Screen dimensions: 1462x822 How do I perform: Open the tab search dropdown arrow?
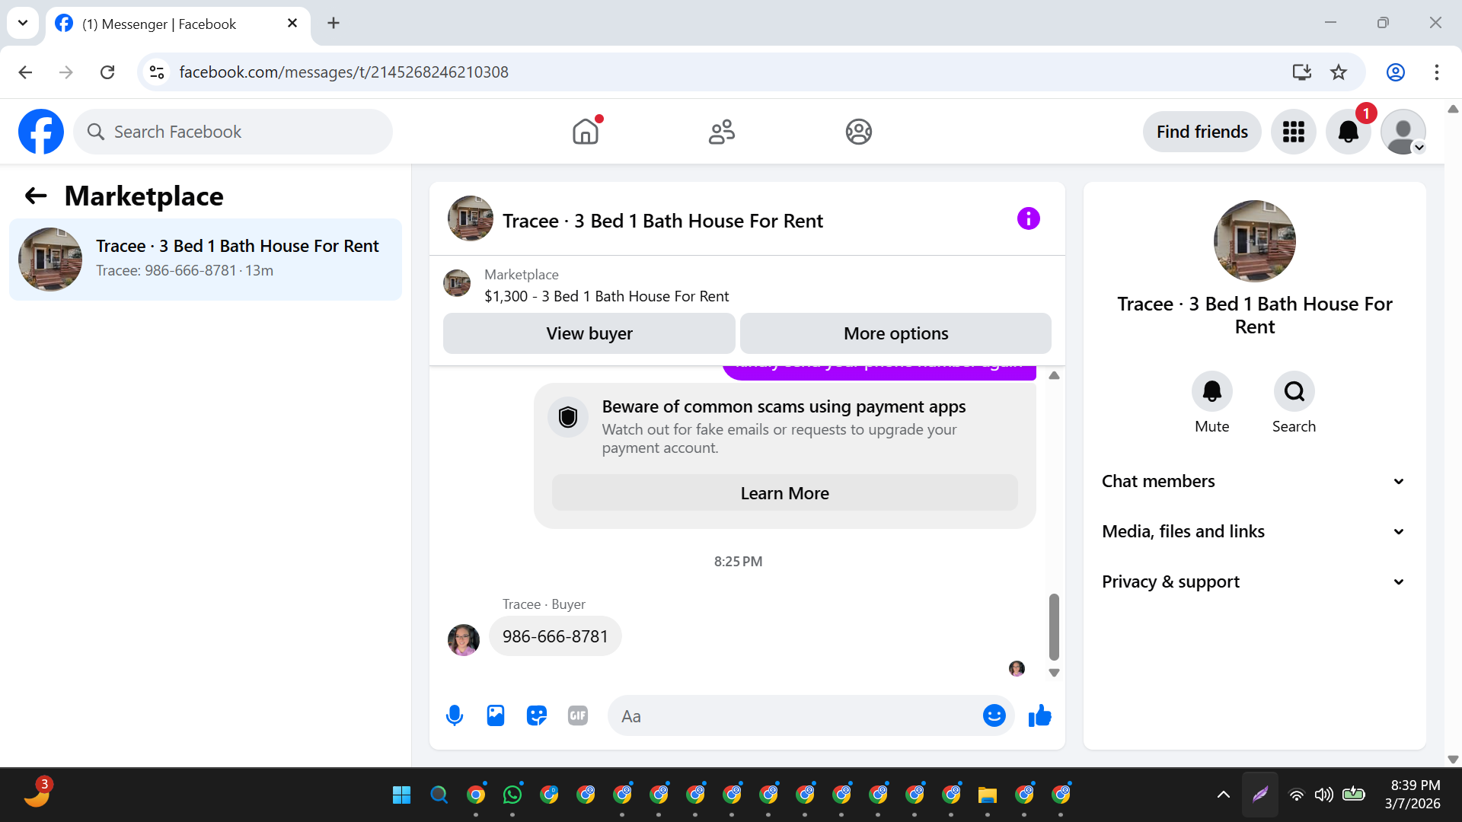(x=23, y=23)
